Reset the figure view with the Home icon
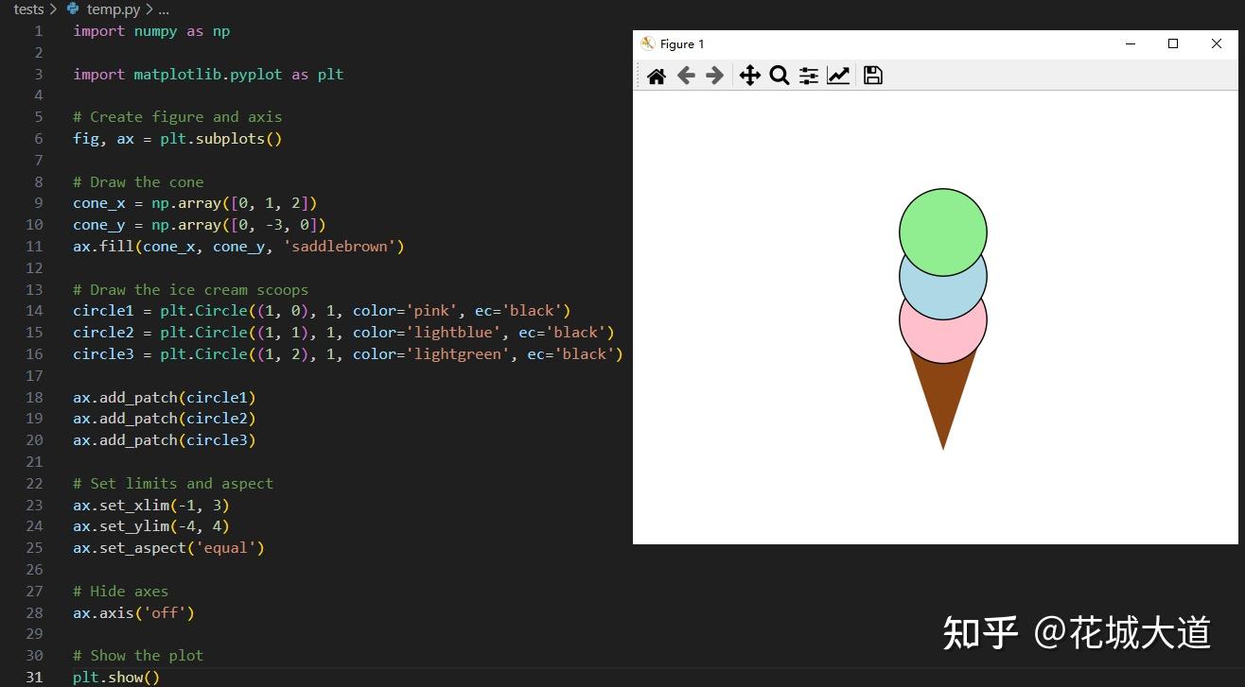Viewport: 1245px width, 687px height. (658, 76)
